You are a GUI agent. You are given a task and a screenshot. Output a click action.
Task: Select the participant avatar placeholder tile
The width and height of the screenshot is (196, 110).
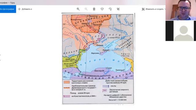coord(181,31)
